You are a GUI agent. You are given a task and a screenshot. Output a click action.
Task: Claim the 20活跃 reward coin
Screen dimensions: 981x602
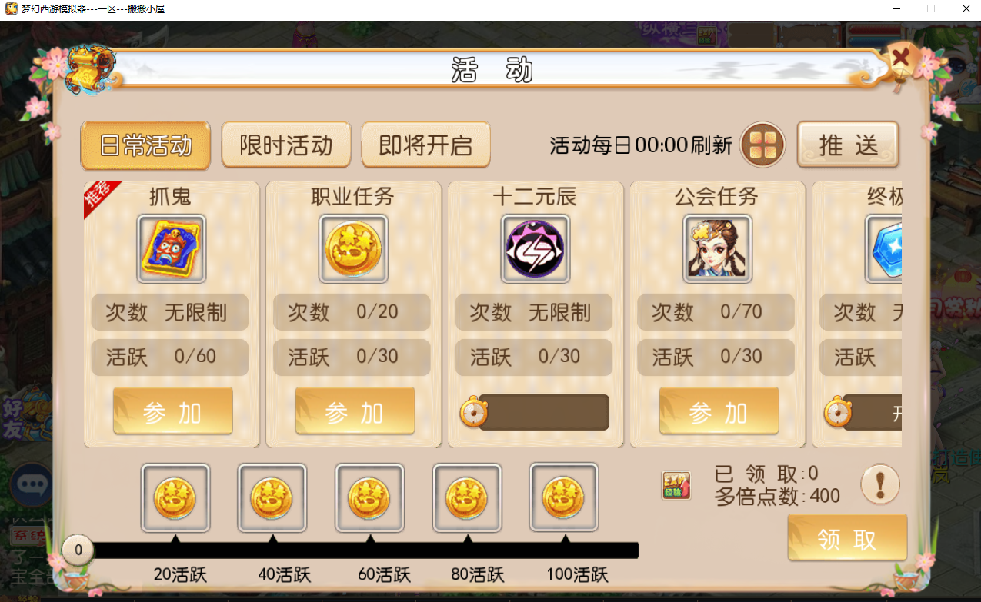point(175,497)
